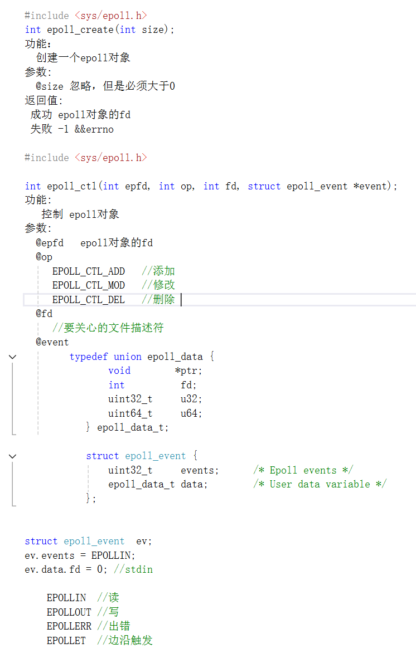Click the text 创建一个epoll对象
This screenshot has height=663, width=416.
pos(84,58)
